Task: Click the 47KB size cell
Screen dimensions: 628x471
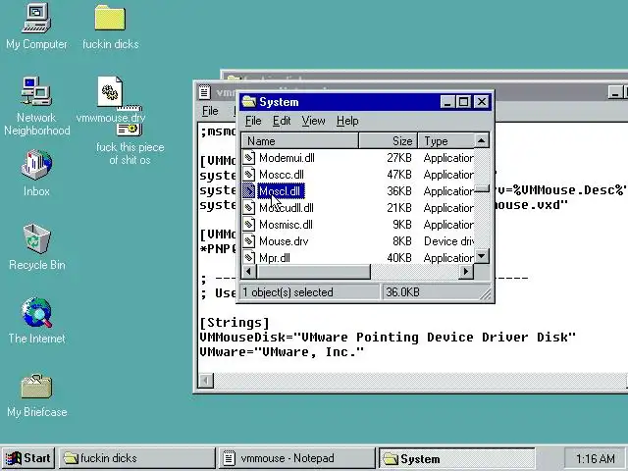Action: [x=399, y=175]
